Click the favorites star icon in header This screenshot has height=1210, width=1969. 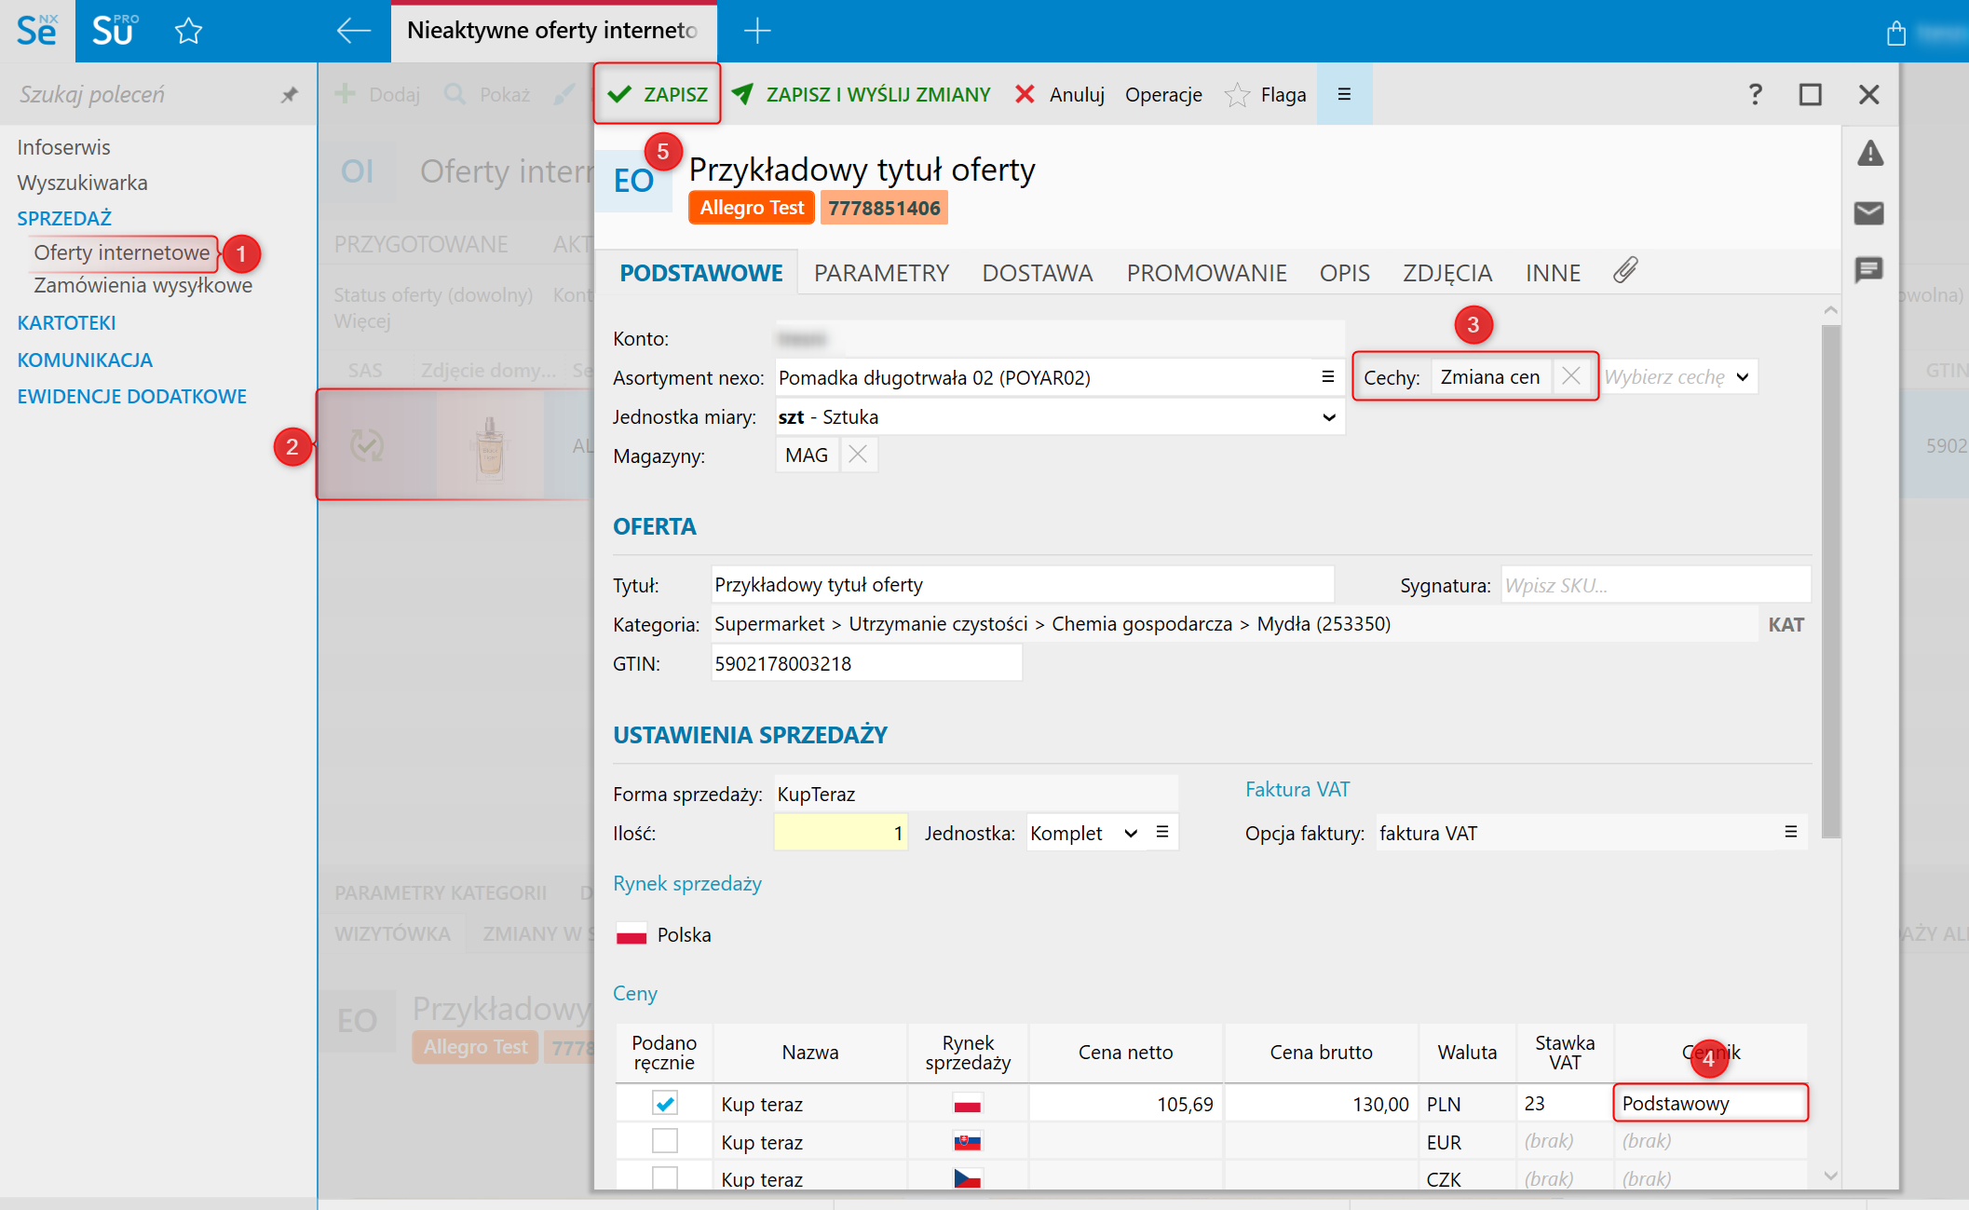[x=188, y=32]
